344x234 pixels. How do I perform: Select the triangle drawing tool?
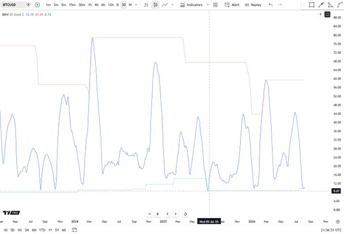(330, 5)
